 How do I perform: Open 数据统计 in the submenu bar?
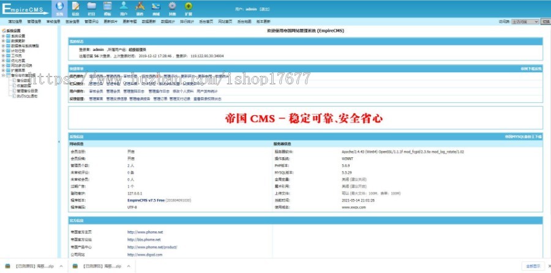168,21
